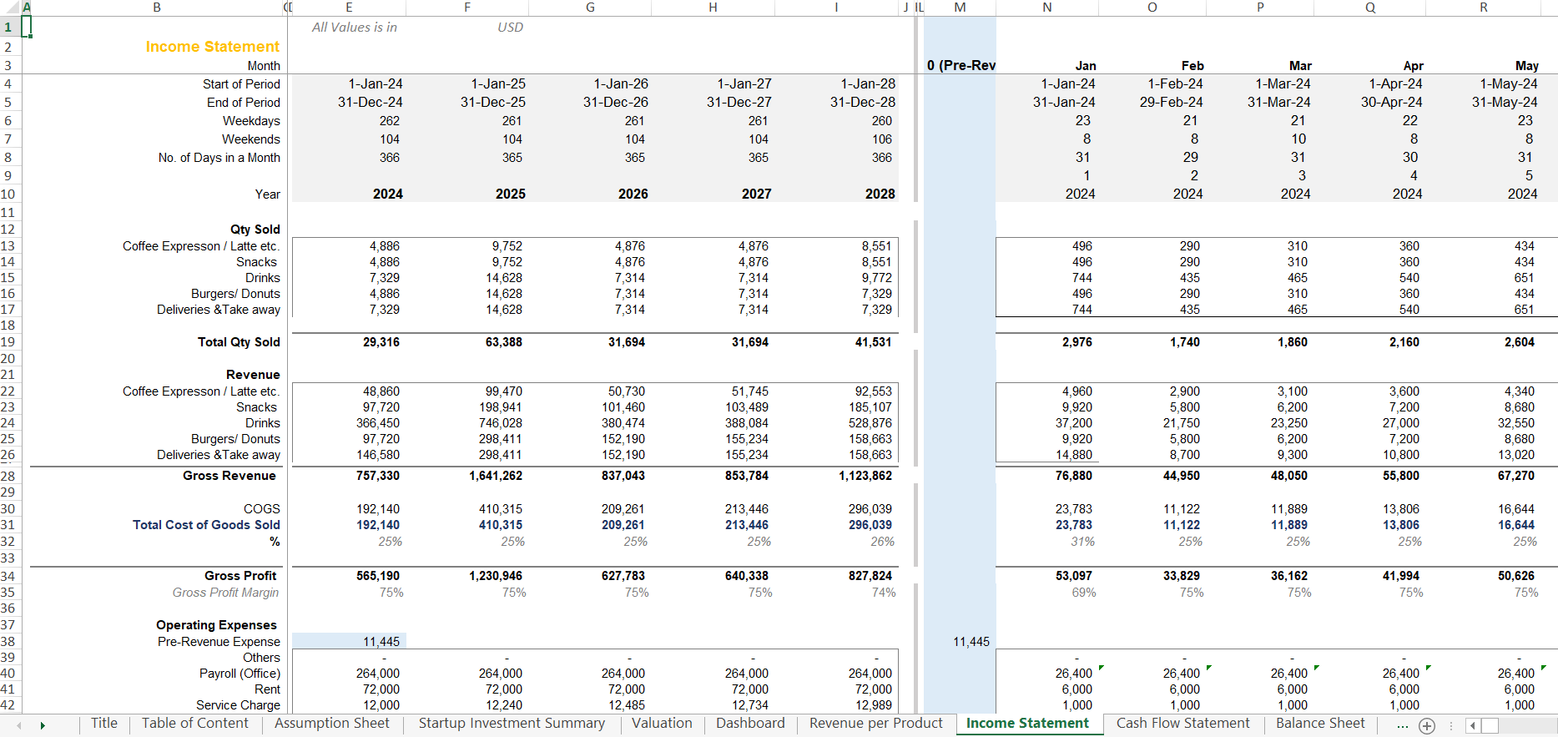Click the year 2028 header cell
The image size is (1558, 737).
880,194
